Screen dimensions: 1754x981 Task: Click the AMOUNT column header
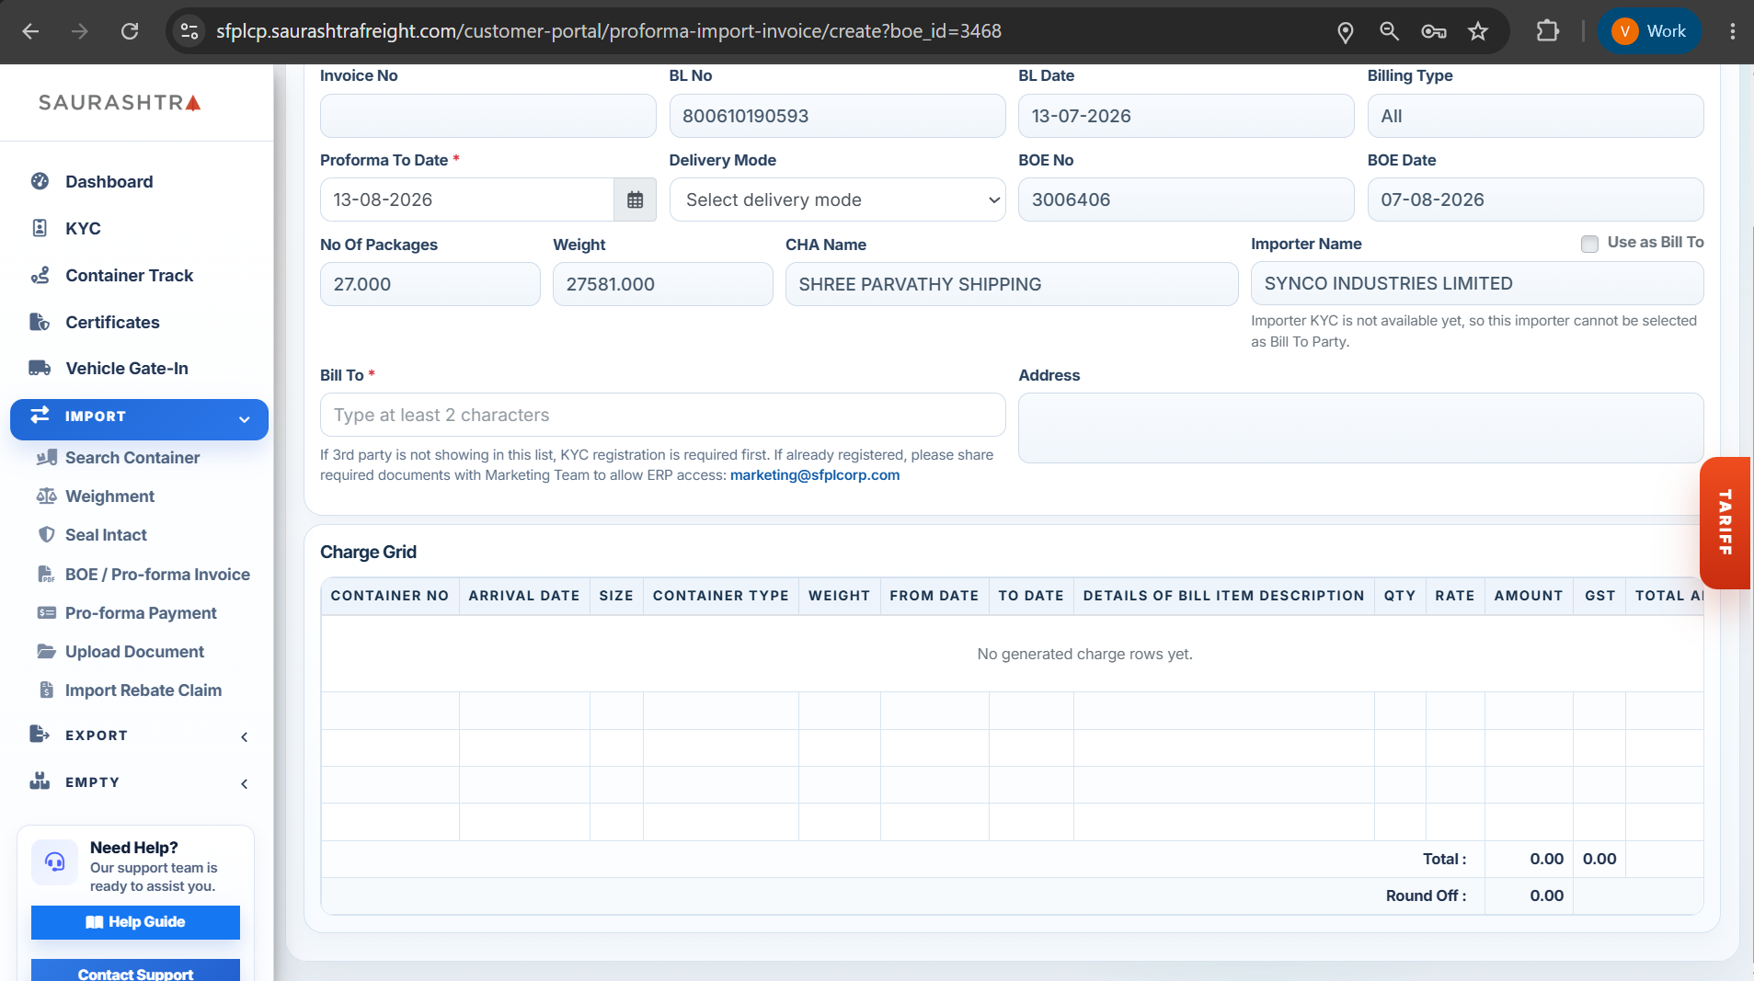click(1528, 596)
